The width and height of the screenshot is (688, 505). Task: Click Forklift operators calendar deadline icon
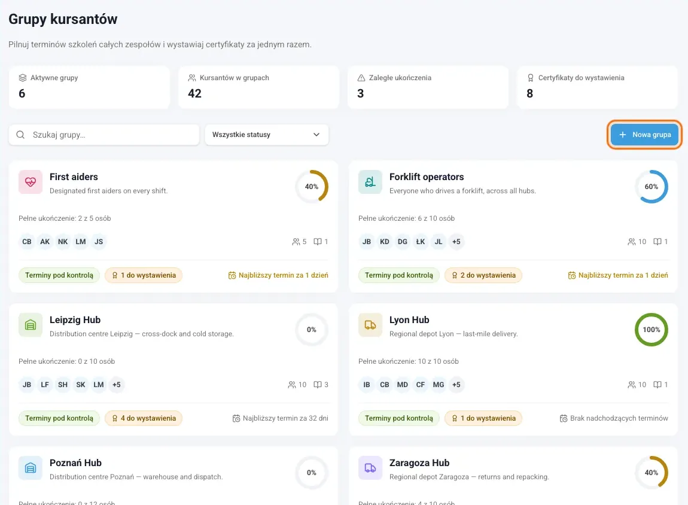click(x=572, y=275)
